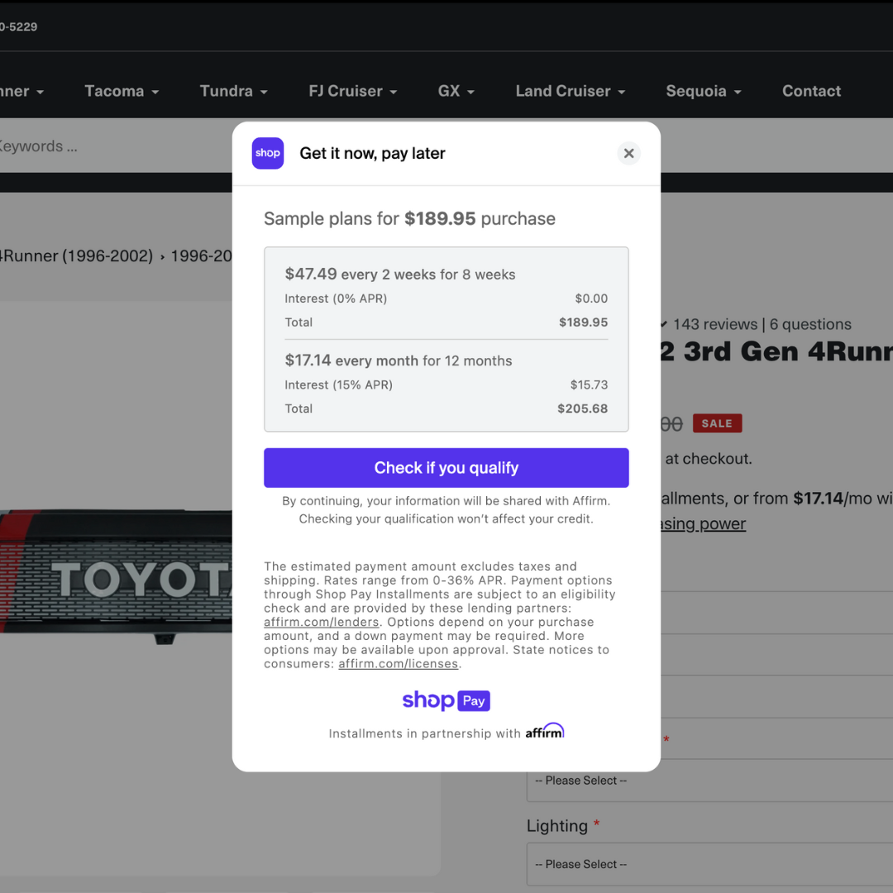Screen dimensions: 893x893
Task: Click the Shop Pay logo at dialog bottom
Action: [446, 700]
